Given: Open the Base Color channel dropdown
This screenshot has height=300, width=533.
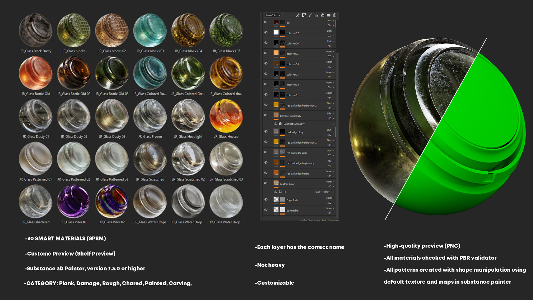Looking at the screenshot, I should pyautogui.click(x=272, y=15).
